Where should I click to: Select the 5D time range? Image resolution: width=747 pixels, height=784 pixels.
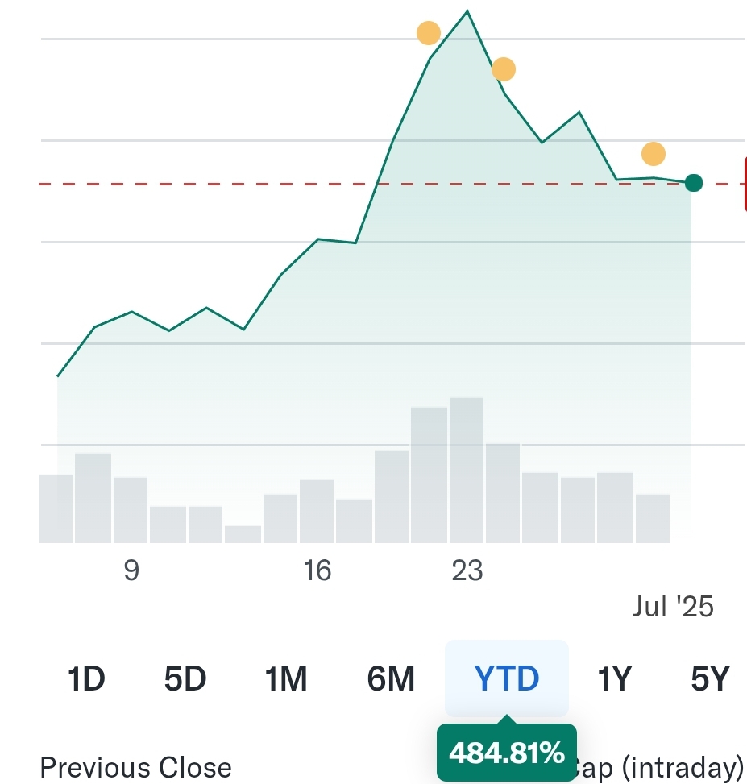[x=185, y=679]
